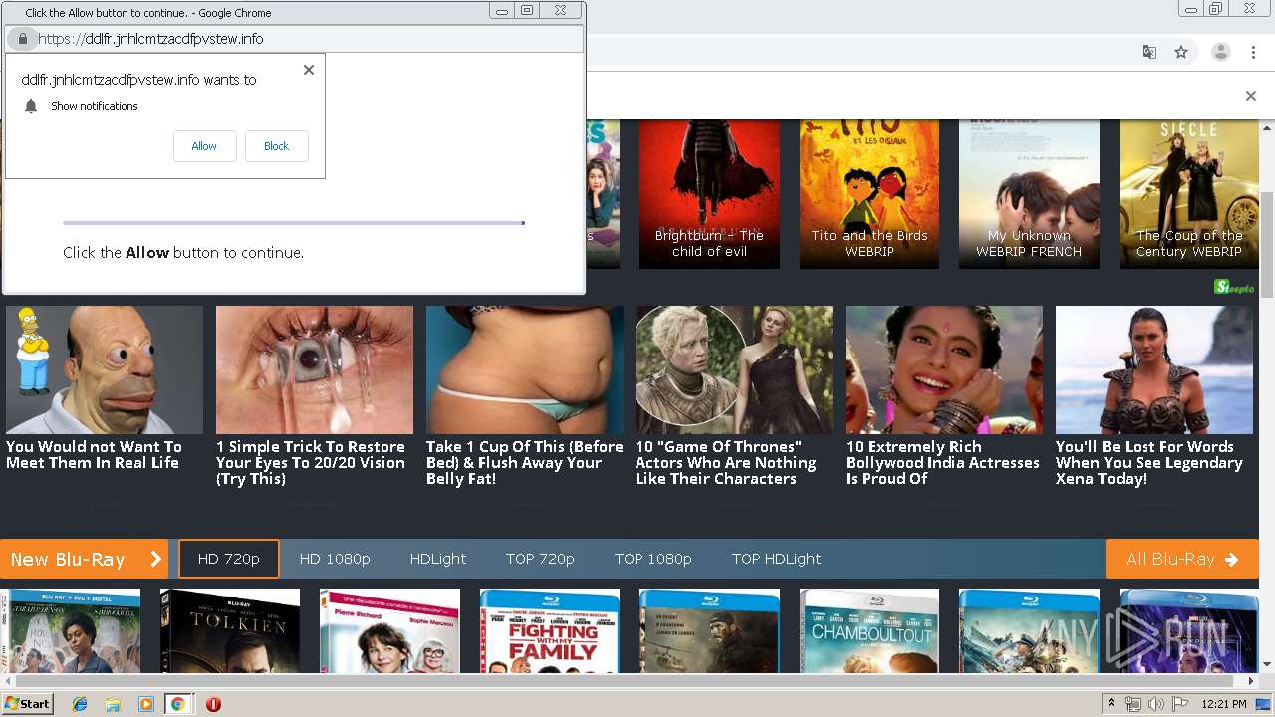The width and height of the screenshot is (1275, 717).
Task: Open the Tolkien Blu-Ray cover
Action: click(230, 630)
